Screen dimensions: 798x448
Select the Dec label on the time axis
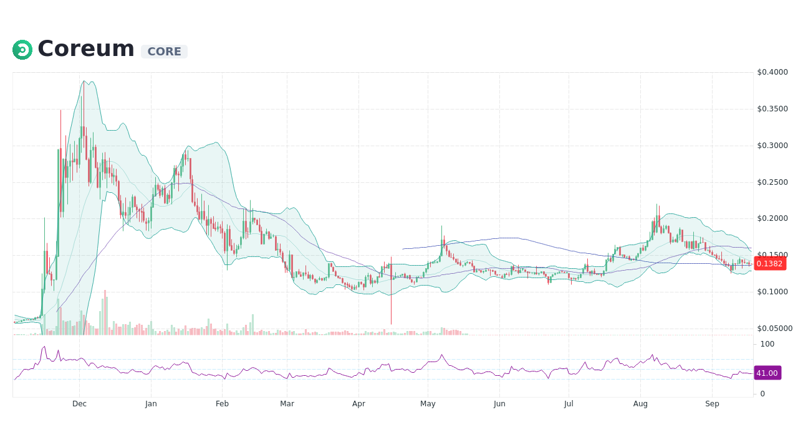coord(79,403)
